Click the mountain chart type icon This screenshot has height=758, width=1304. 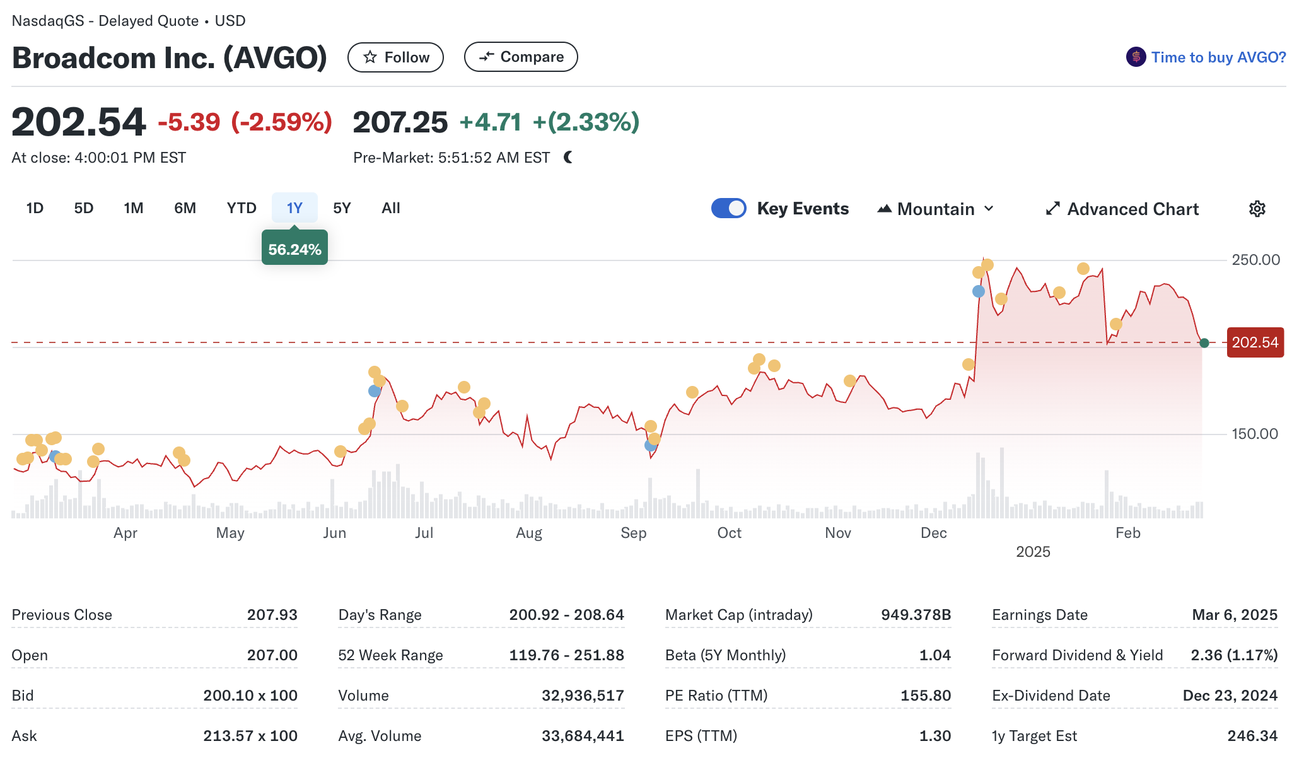click(x=884, y=209)
